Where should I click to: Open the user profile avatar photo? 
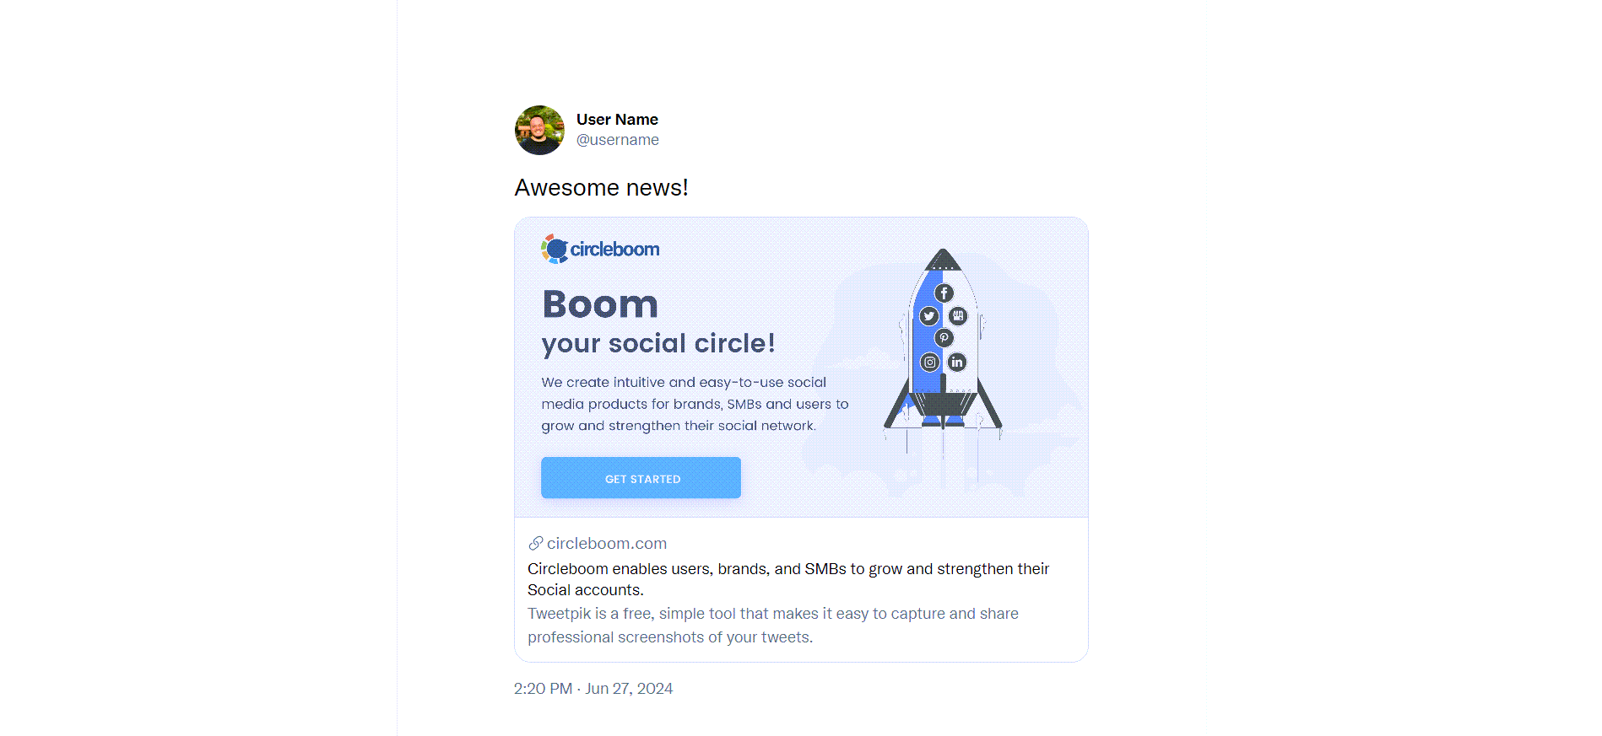tap(538, 131)
